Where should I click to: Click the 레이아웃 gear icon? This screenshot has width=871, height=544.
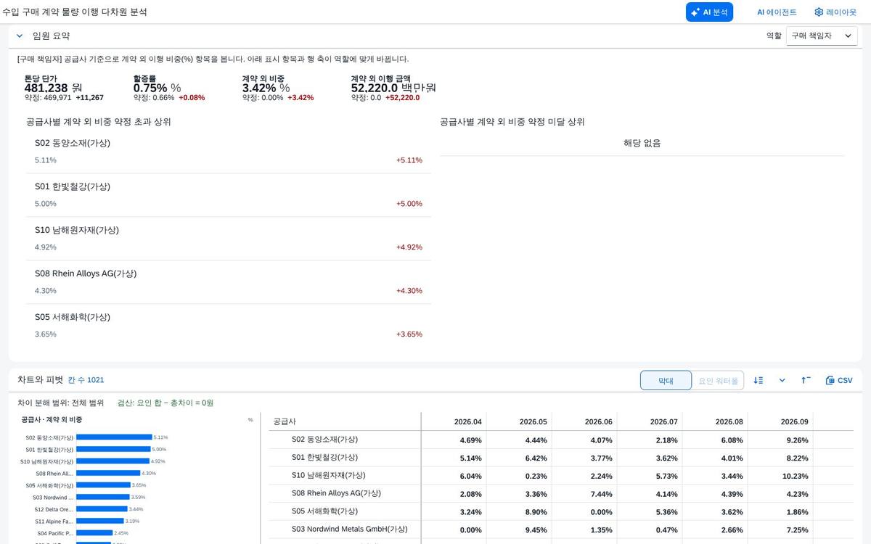(x=819, y=12)
